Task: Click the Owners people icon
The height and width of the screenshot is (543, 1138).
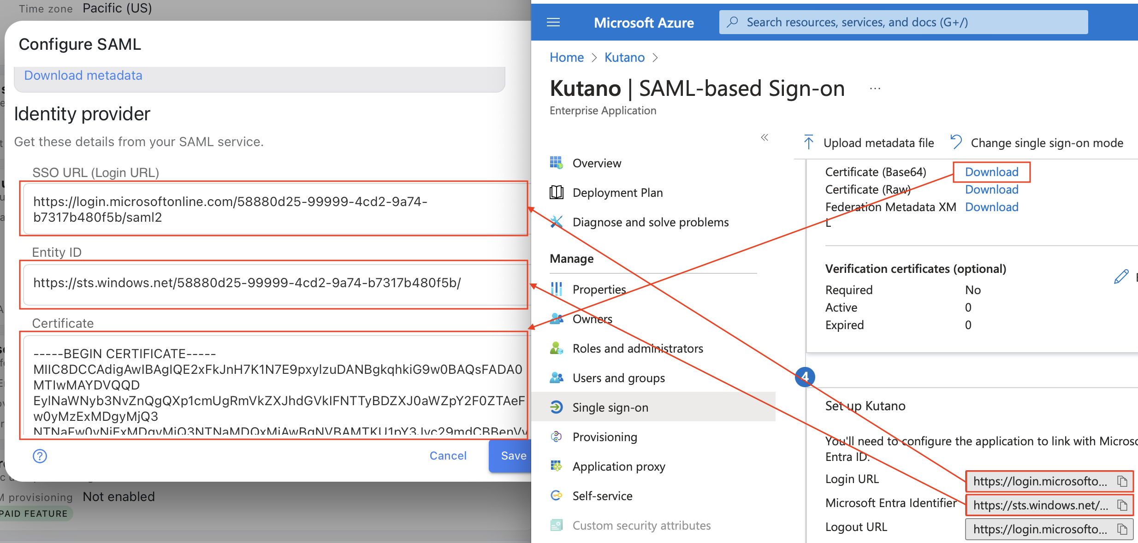Action: [x=557, y=319]
